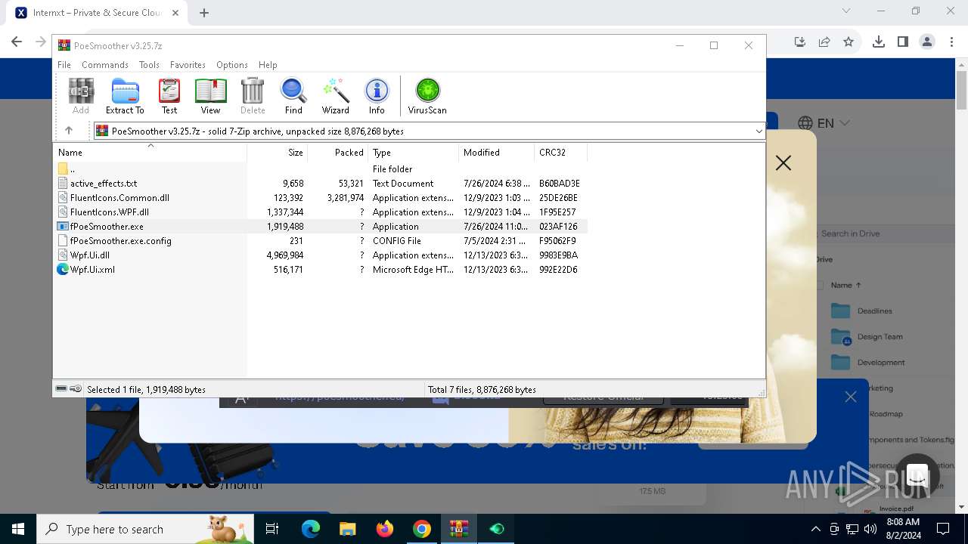Image resolution: width=968 pixels, height=544 pixels.
Task: Open the File menu
Action: click(64, 65)
